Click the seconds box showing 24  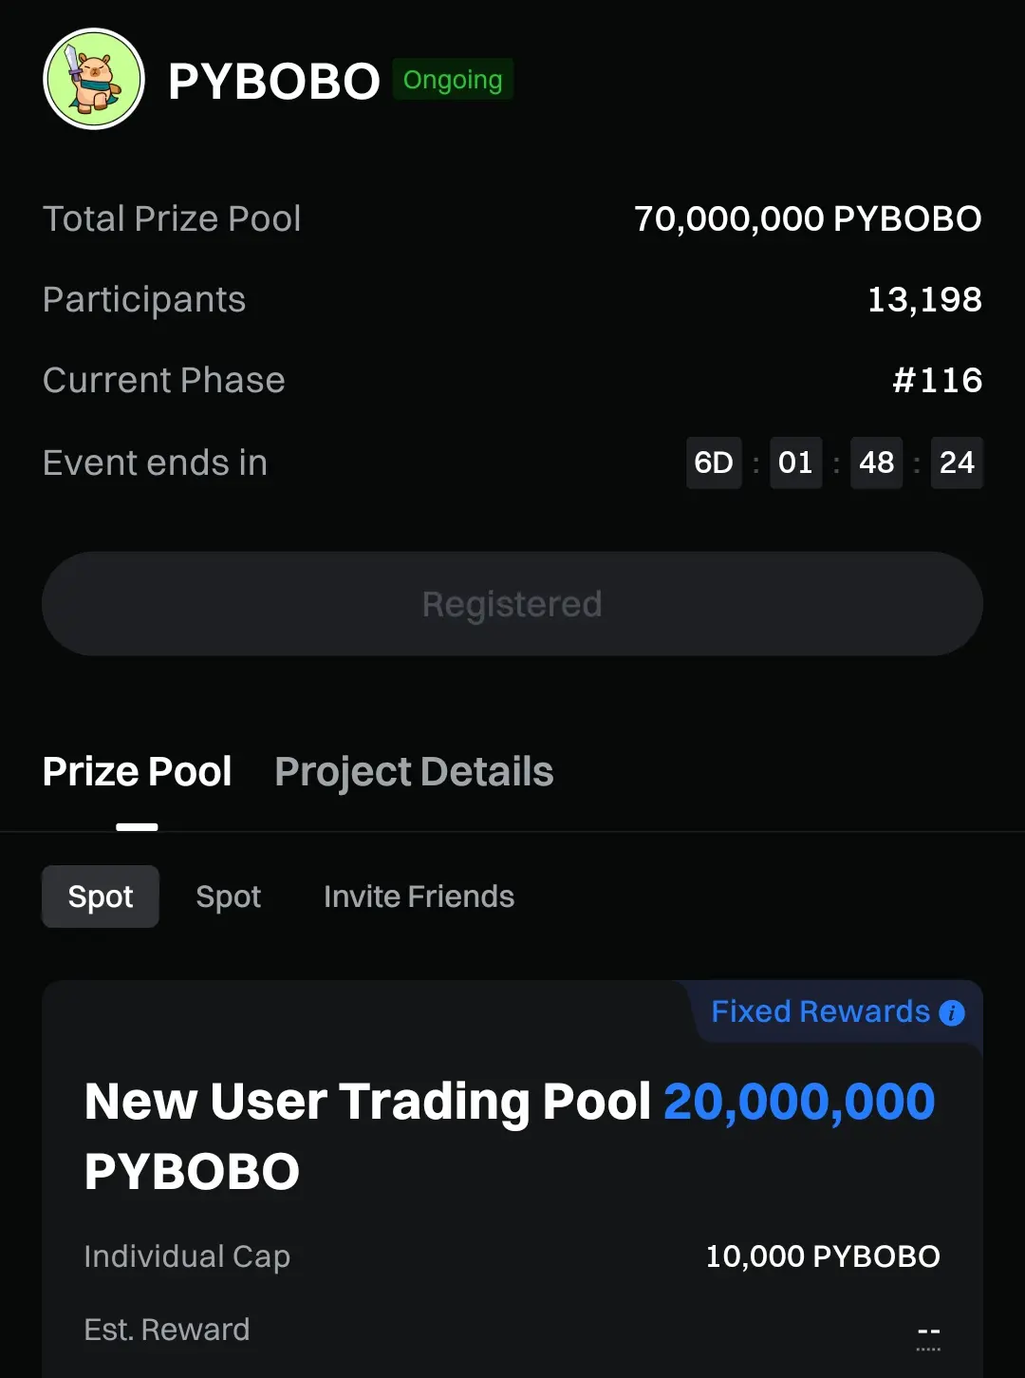tap(957, 462)
